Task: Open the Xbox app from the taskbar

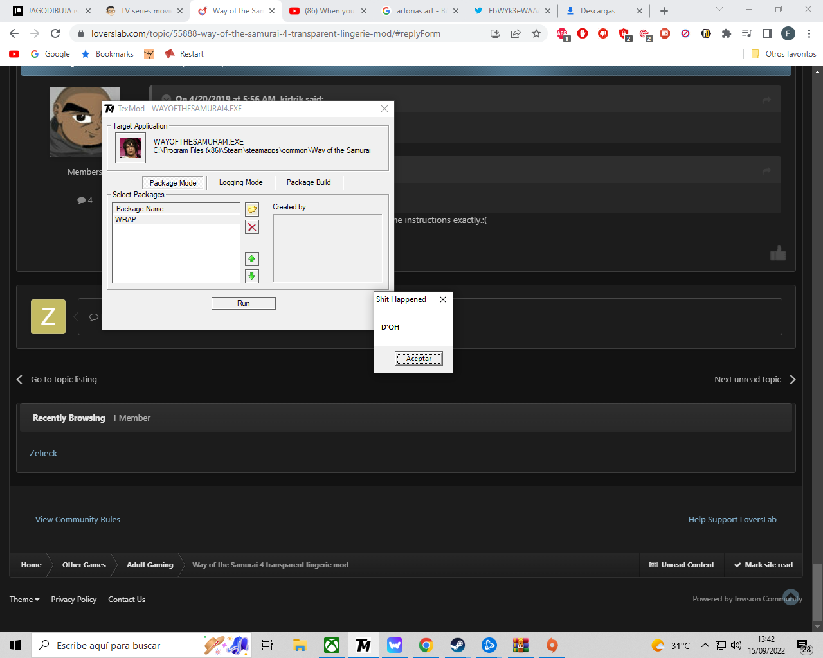Action: pyautogui.click(x=332, y=645)
